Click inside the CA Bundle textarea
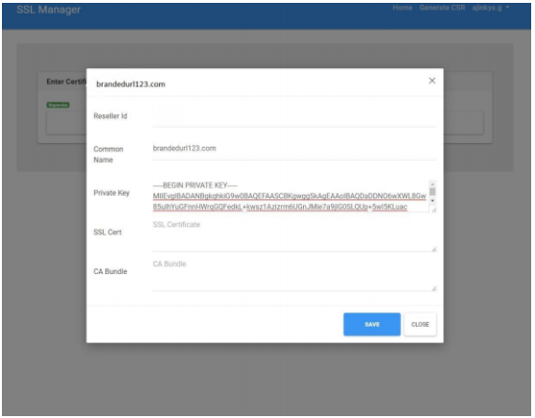This screenshot has width=535, height=418. (294, 275)
